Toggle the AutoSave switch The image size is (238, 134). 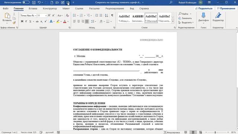[26, 3]
